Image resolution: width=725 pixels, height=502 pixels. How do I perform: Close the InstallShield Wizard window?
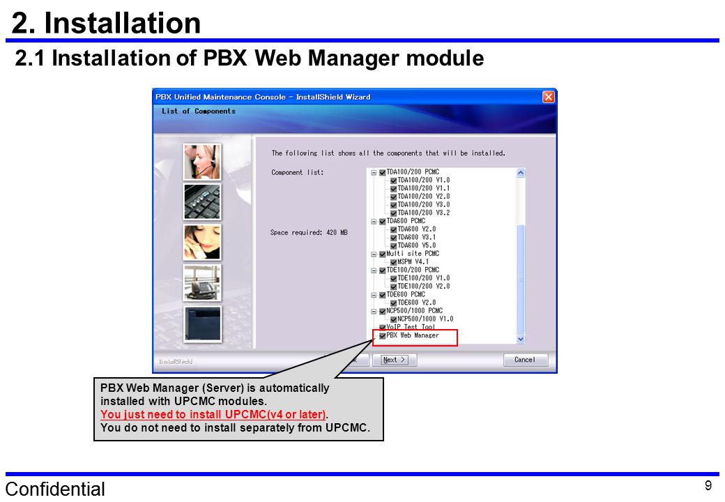pos(549,97)
